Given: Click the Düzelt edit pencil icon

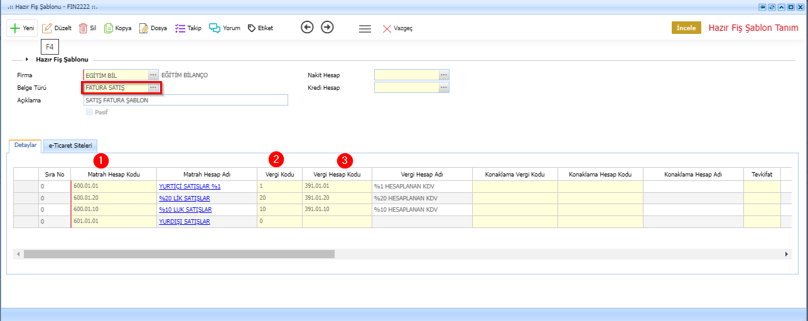Looking at the screenshot, I should click(47, 28).
